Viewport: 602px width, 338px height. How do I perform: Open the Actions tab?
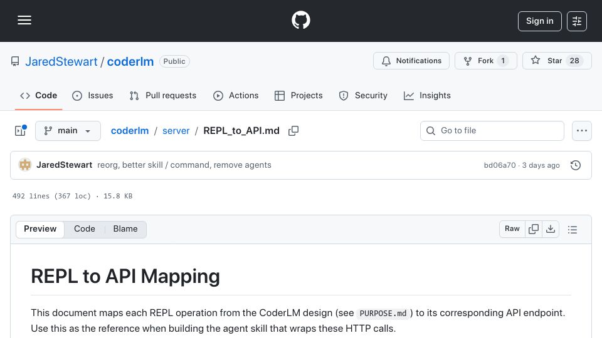pyautogui.click(x=236, y=95)
